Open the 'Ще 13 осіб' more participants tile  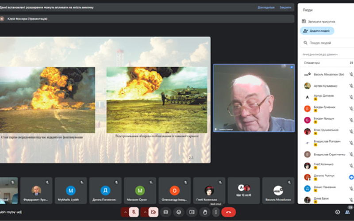(x=244, y=191)
